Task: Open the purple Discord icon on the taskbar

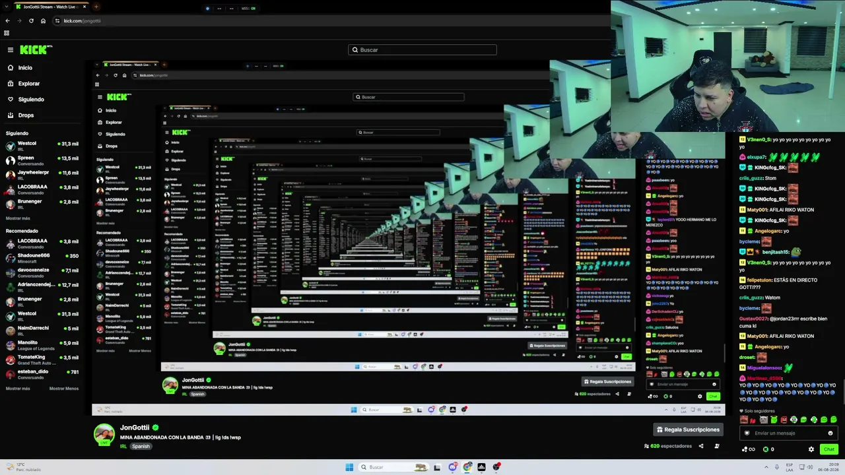Action: click(x=452, y=467)
